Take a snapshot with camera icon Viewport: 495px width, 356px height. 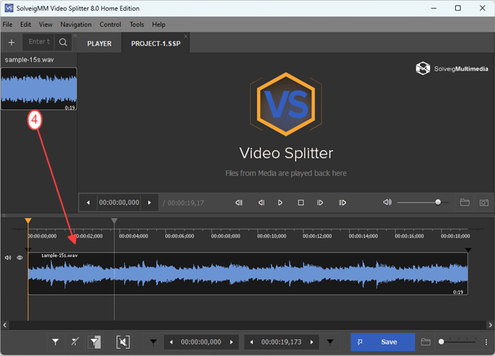484,202
